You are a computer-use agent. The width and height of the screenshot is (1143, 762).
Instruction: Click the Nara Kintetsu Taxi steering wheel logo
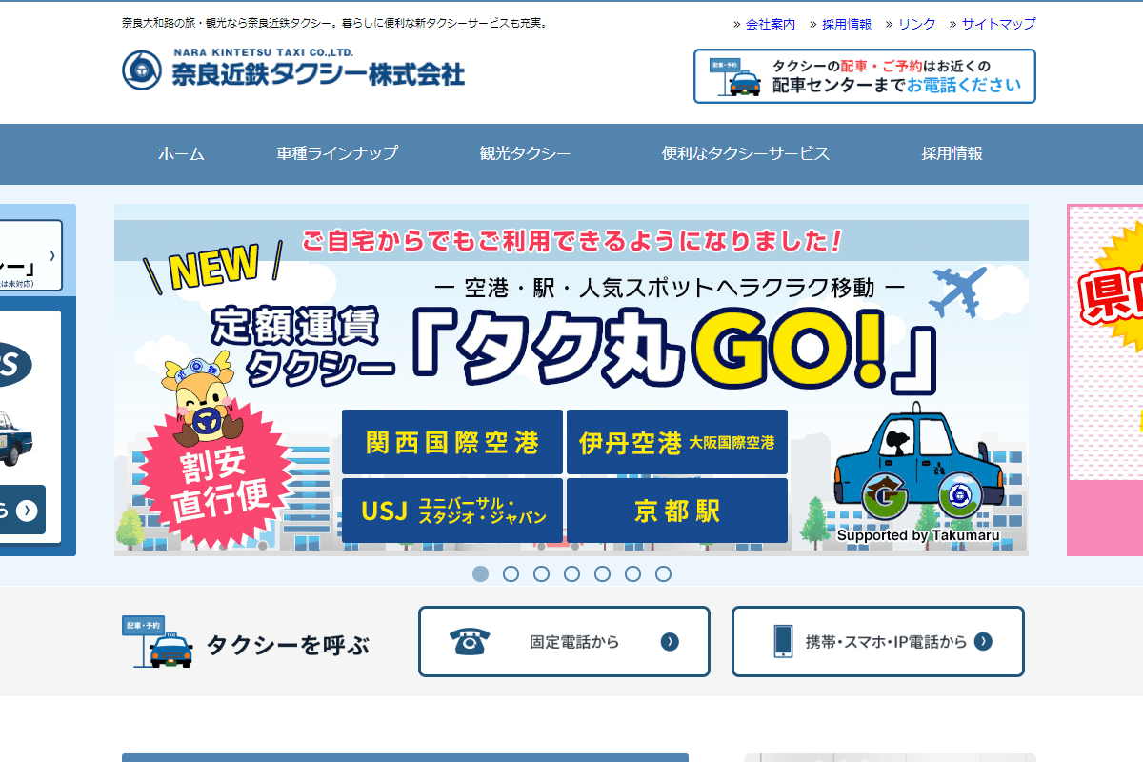coord(142,70)
